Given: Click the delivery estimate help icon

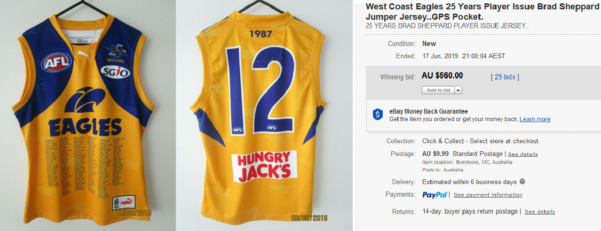Looking at the screenshot, I should click(522, 182).
